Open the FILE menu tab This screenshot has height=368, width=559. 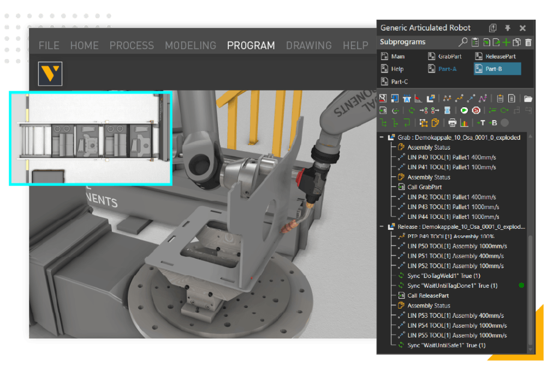(49, 46)
